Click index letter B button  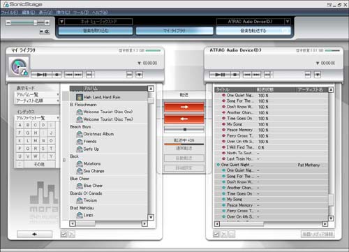pyautogui.click(x=28, y=125)
